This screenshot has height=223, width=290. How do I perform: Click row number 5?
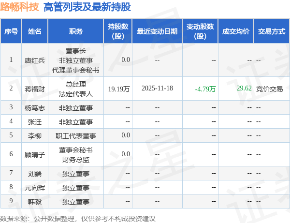11,135
